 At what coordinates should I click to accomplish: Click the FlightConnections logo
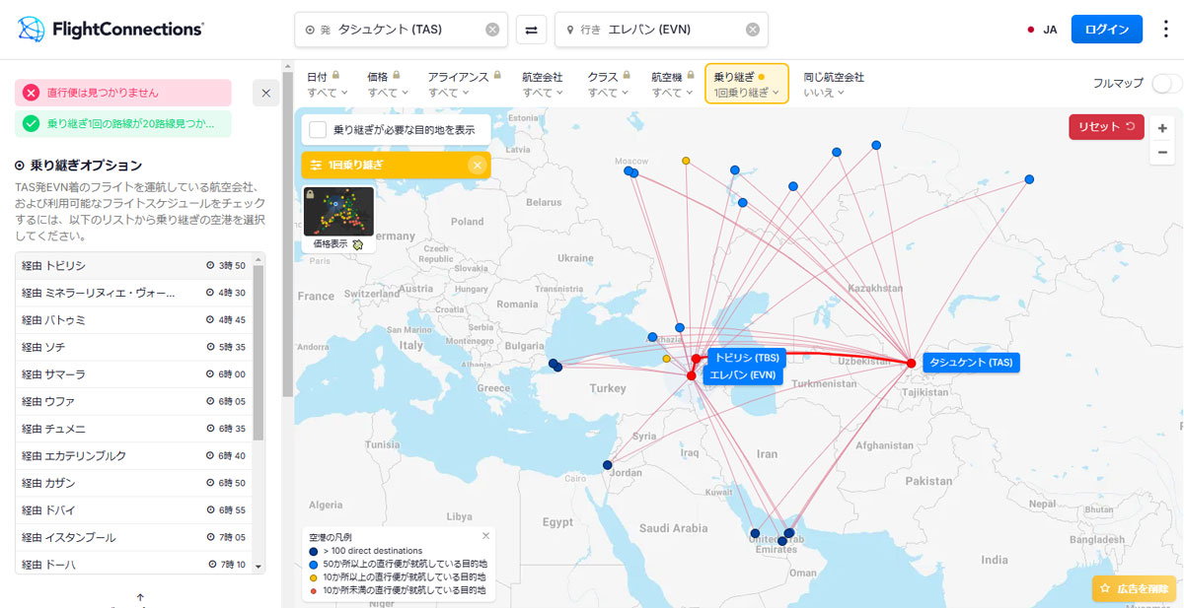point(111,29)
